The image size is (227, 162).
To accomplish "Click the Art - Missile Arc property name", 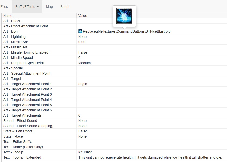I will point(15,42).
